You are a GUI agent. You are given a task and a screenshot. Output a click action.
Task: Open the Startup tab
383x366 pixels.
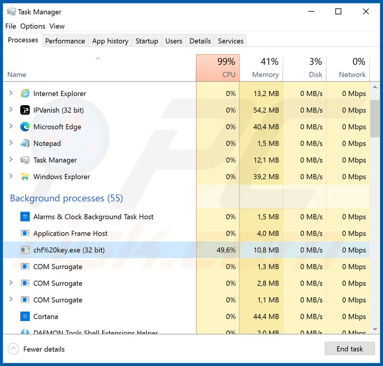click(x=146, y=41)
